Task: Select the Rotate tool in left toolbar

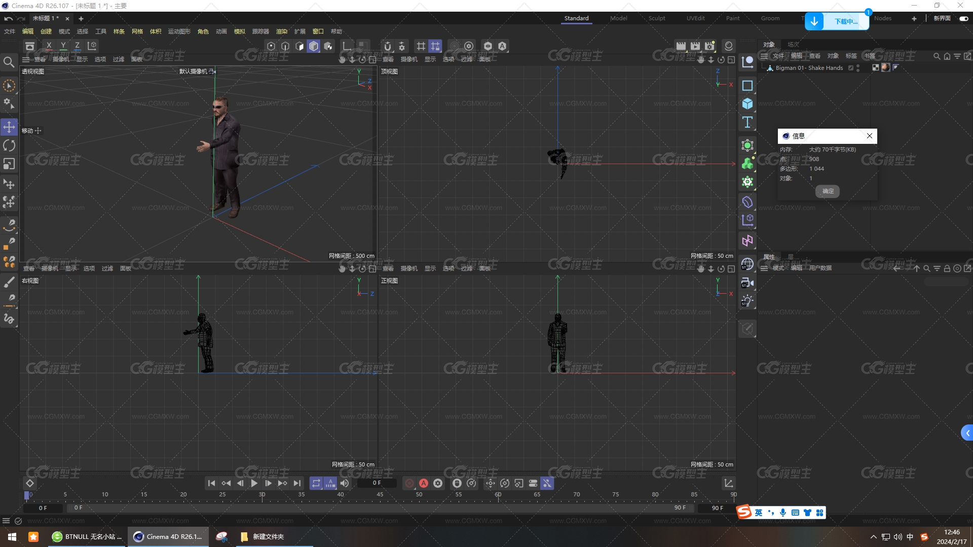Action: tap(9, 146)
